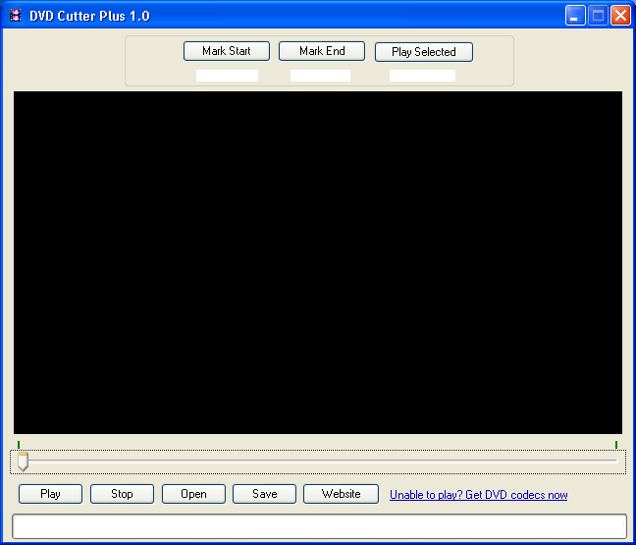Stop playback with the Stop button

[122, 494]
